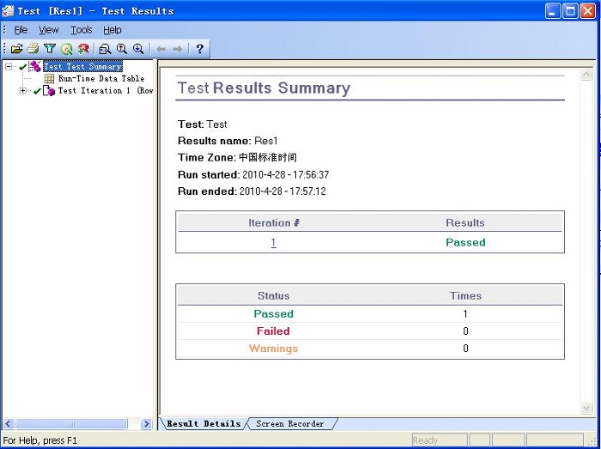
Task: Click the tree pane horizontal scrollbar thumb
Action: 71,423
